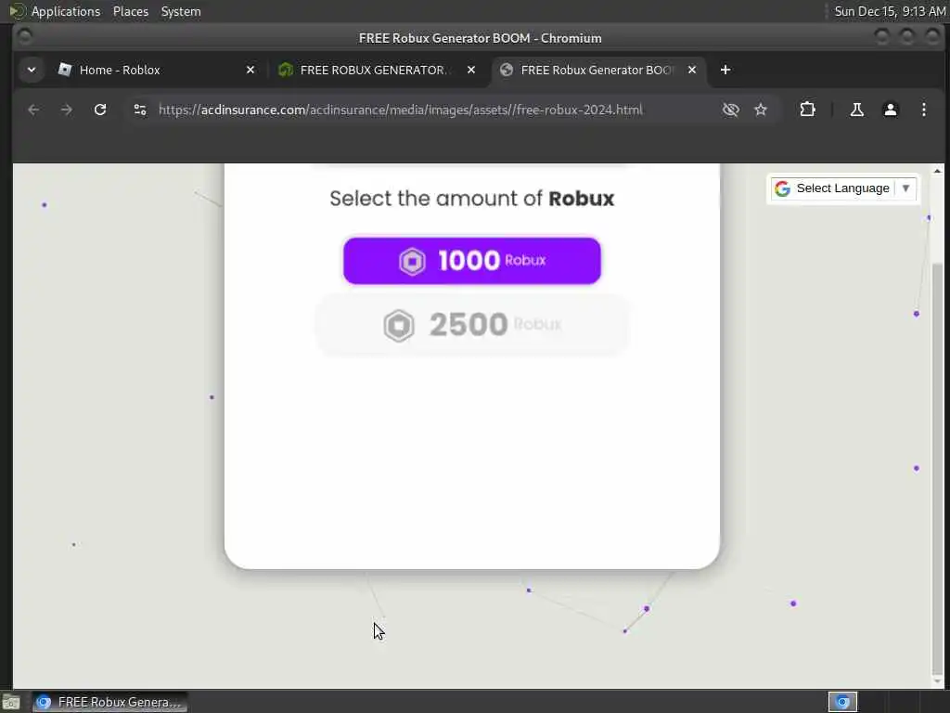Click the Robux hexagon icon on 2500 option

pyautogui.click(x=399, y=326)
